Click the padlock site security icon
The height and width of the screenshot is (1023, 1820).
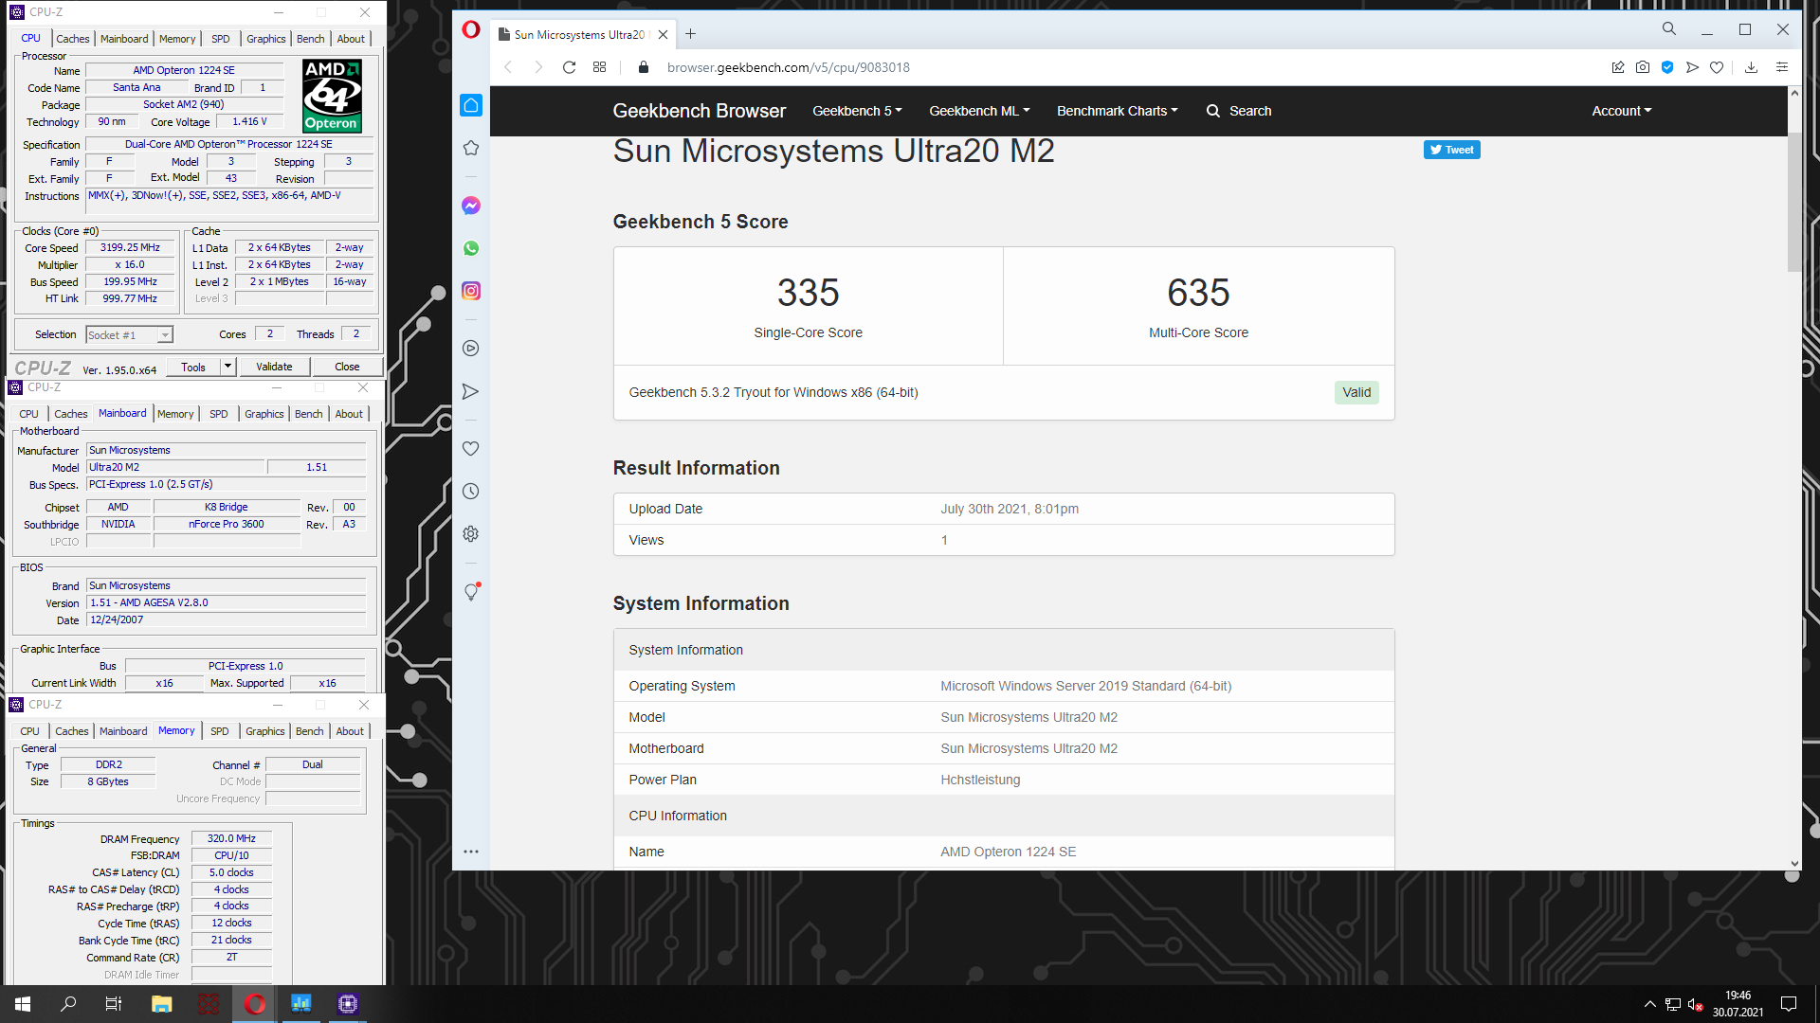[x=644, y=67]
